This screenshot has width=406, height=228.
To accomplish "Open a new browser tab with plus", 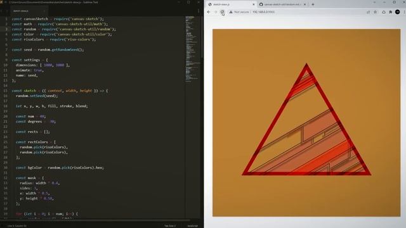I will tap(313, 4).
